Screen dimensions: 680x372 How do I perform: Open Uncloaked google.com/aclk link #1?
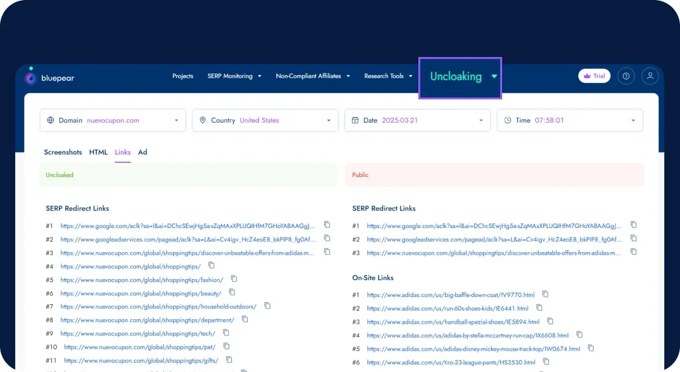(188, 226)
